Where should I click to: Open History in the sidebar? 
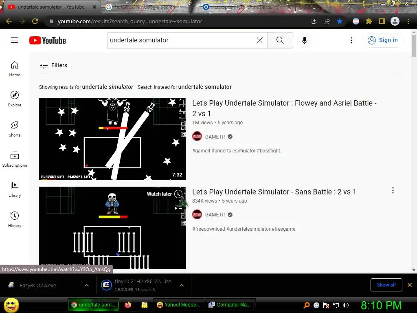(15, 219)
